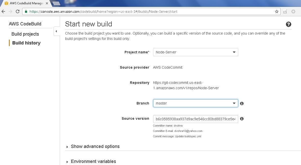Click the Project name label
This screenshot has width=301, height=165.
[137, 52]
